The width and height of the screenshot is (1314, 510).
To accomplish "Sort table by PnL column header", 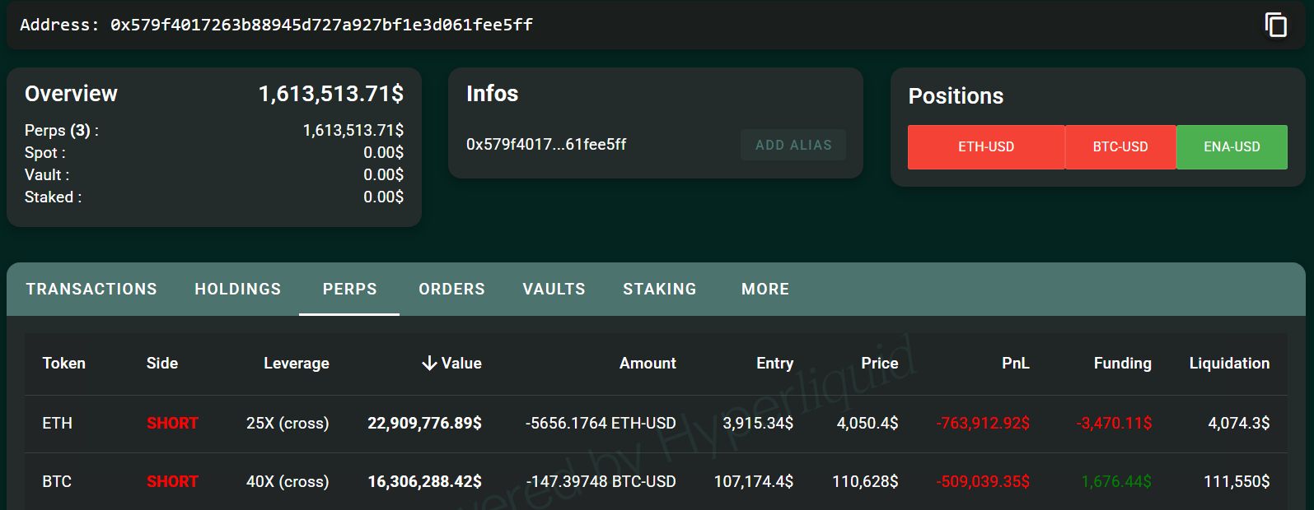I will (x=1015, y=364).
